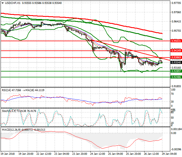This screenshot has height=157, width=182.
Task: Click the 24 Jan 12:00 time axis label
Action: [97, 154]
